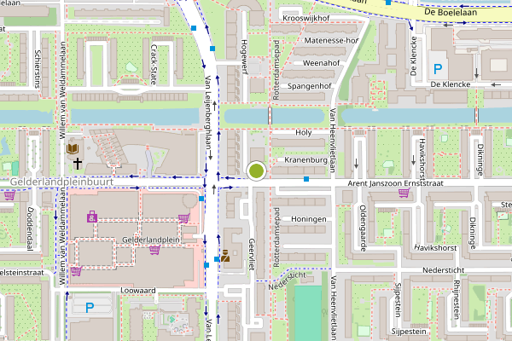This screenshot has width=512, height=341.
Task: Click the purple shopping bag icon
Action: tap(92, 217)
